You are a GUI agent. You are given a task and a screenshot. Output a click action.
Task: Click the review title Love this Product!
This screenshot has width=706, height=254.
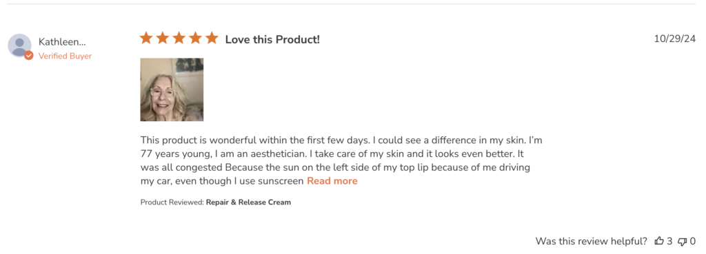272,39
